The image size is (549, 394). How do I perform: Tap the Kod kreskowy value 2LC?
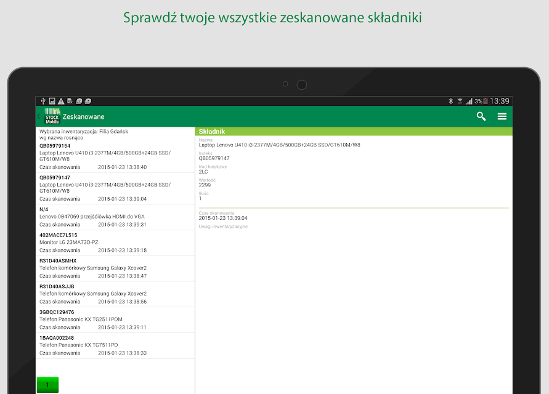tap(203, 172)
